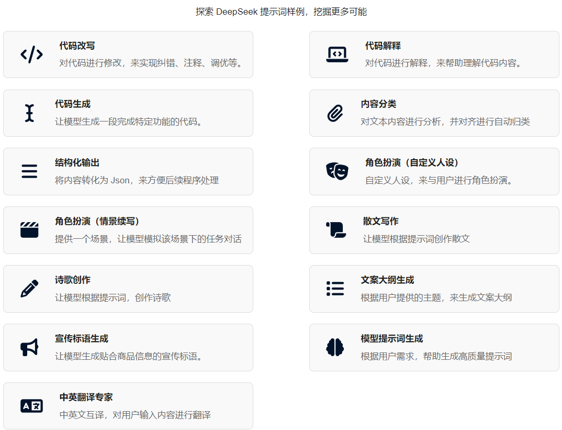Open the 内容分类 card title
562x430 pixels.
[x=378, y=104]
